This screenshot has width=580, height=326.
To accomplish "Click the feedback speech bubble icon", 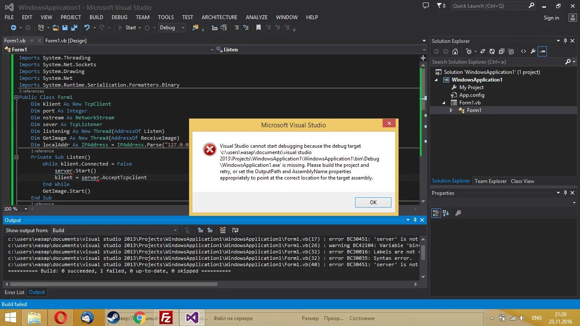I will click(x=426, y=6).
